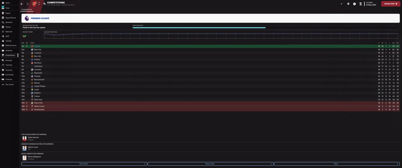The width and height of the screenshot is (402, 168).
Task: Navigate back with the left arrow
Action: pyautogui.click(x=22, y=4)
